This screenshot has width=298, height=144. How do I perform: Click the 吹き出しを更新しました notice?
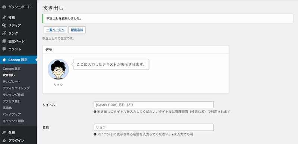coord(168,19)
